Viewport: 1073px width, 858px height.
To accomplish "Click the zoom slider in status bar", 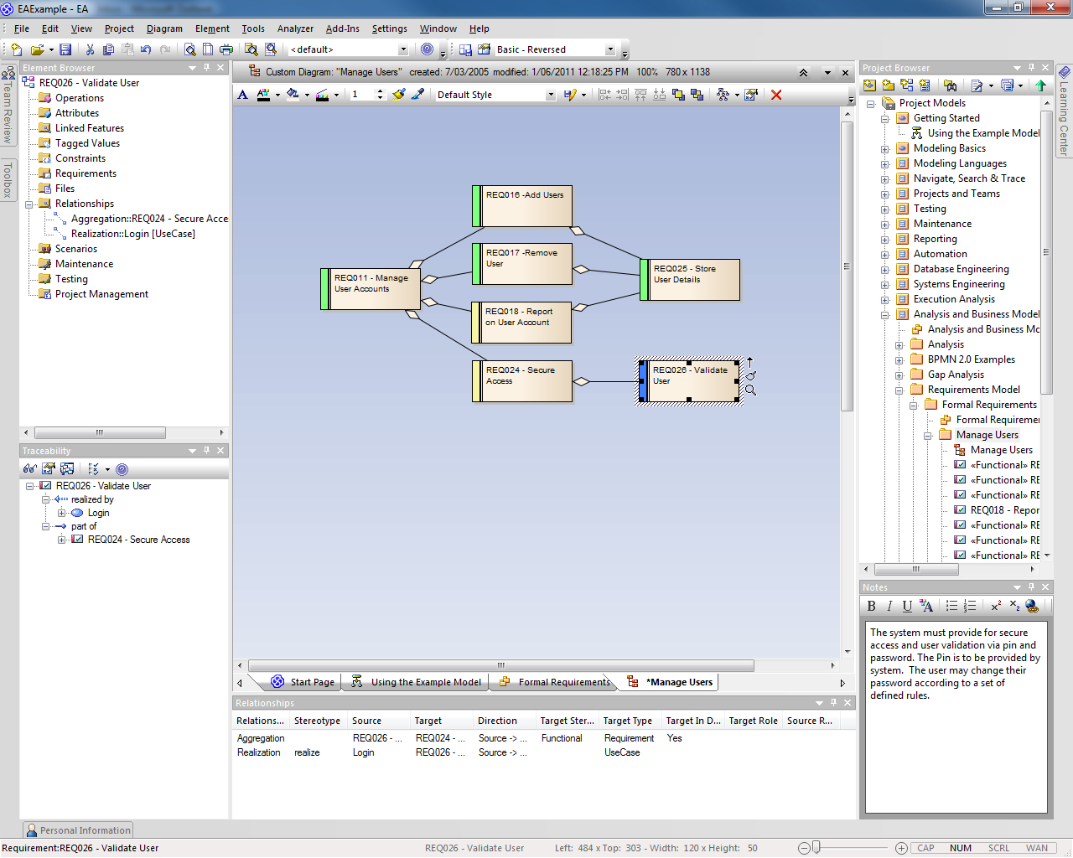I will click(x=816, y=848).
